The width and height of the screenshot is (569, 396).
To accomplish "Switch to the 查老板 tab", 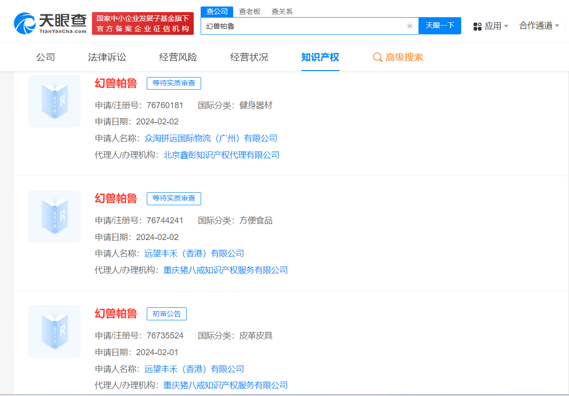I will pyautogui.click(x=250, y=11).
